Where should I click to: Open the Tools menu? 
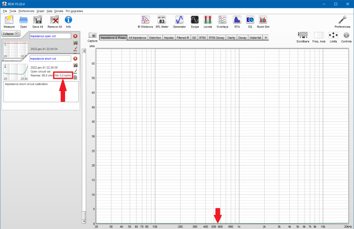pyautogui.click(x=13, y=11)
